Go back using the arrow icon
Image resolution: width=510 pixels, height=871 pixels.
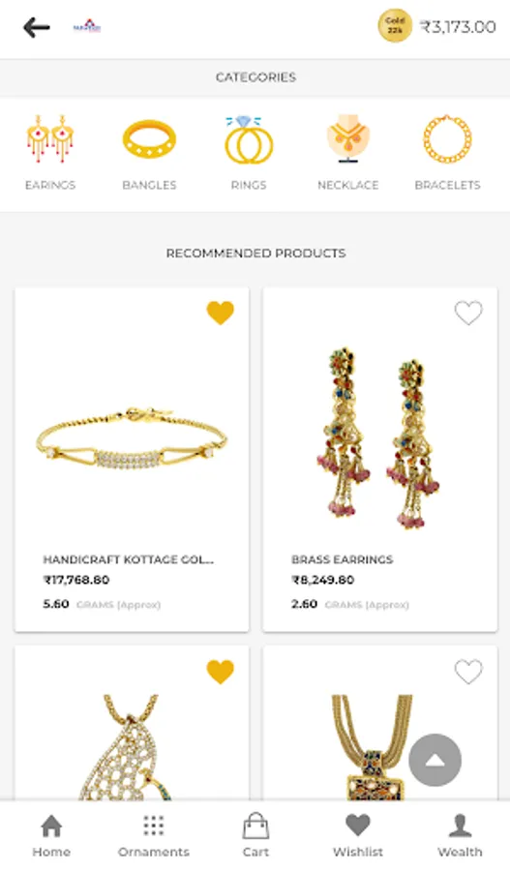point(37,27)
